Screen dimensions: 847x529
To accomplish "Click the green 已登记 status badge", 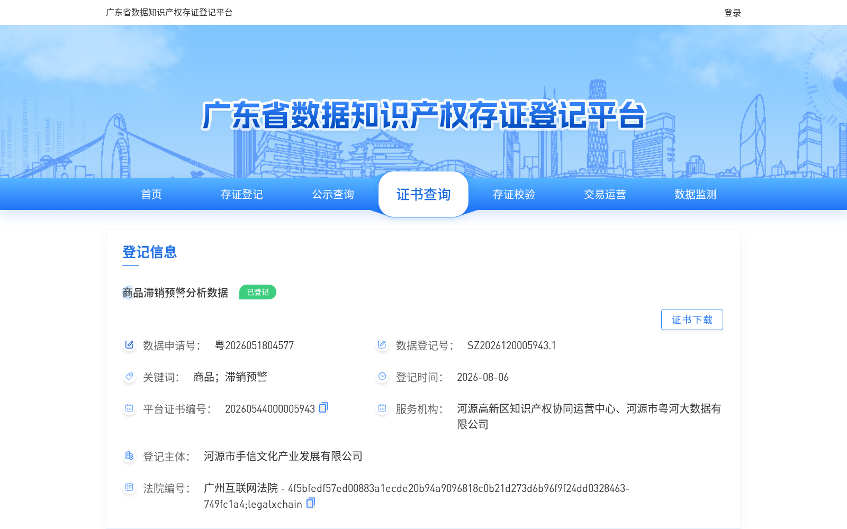I will (258, 292).
